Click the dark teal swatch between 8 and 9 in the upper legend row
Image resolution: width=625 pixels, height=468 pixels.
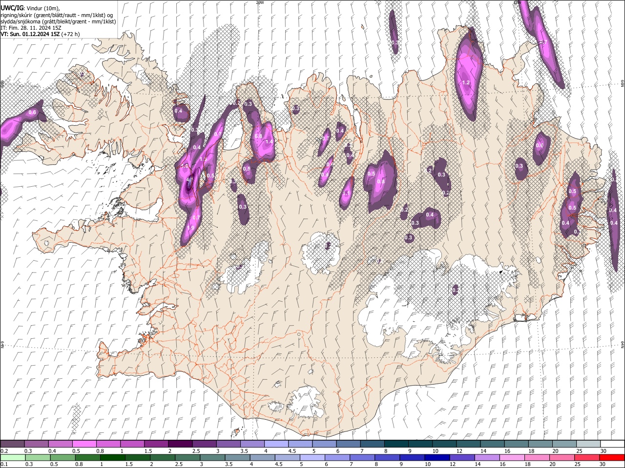[396, 444]
